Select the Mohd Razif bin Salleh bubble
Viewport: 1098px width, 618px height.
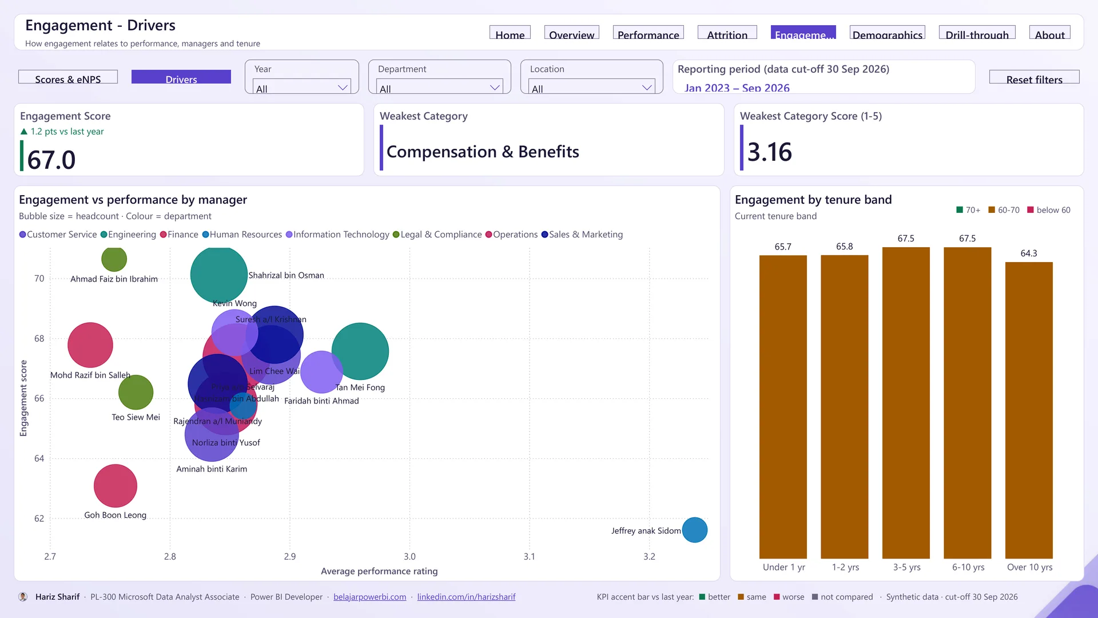coord(90,345)
